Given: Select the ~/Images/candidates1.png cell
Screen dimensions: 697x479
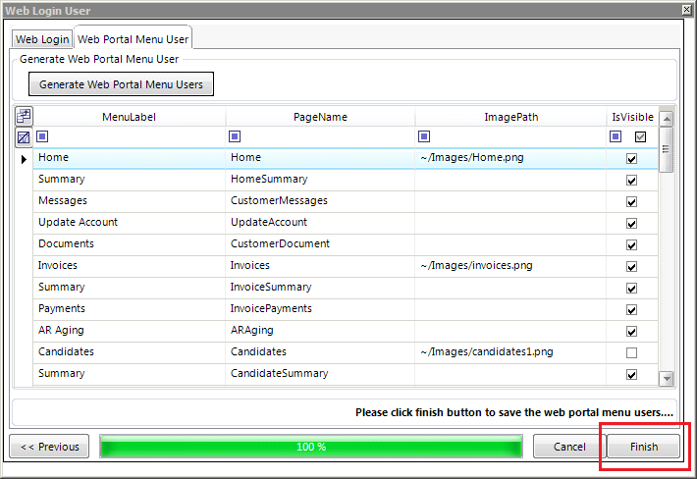Looking at the screenshot, I should [x=510, y=352].
